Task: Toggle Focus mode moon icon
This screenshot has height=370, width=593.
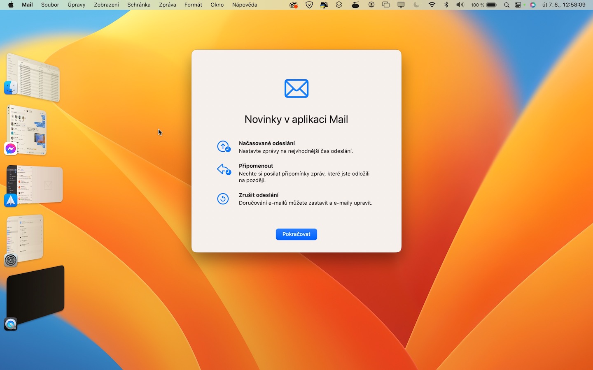Action: tap(416, 5)
